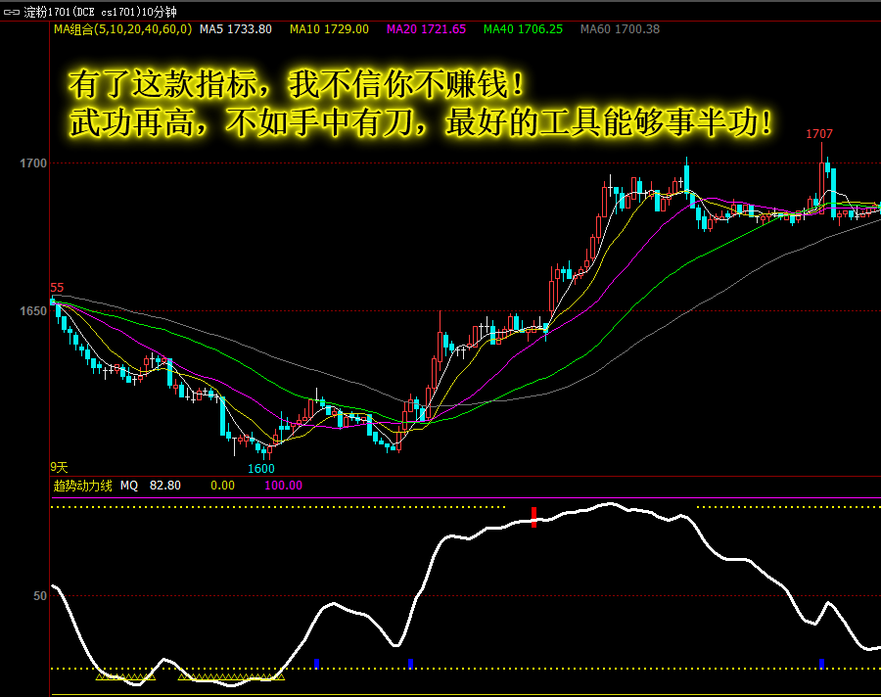
Task: Click the chain link icon beside 淀粉1701
Action: point(11,12)
